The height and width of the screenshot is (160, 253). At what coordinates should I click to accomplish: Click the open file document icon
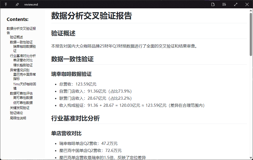coord(213,5)
